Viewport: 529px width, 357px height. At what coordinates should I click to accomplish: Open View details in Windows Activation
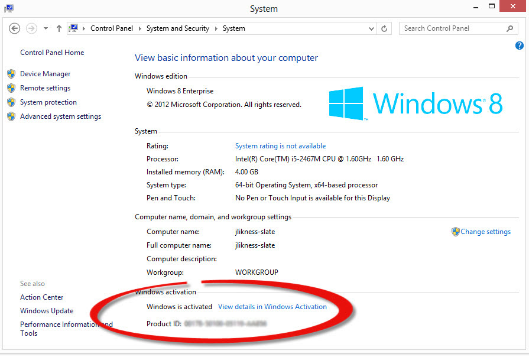[272, 307]
